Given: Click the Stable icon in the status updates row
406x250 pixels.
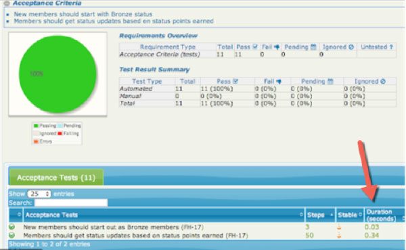Looking at the screenshot, I should [339, 236].
